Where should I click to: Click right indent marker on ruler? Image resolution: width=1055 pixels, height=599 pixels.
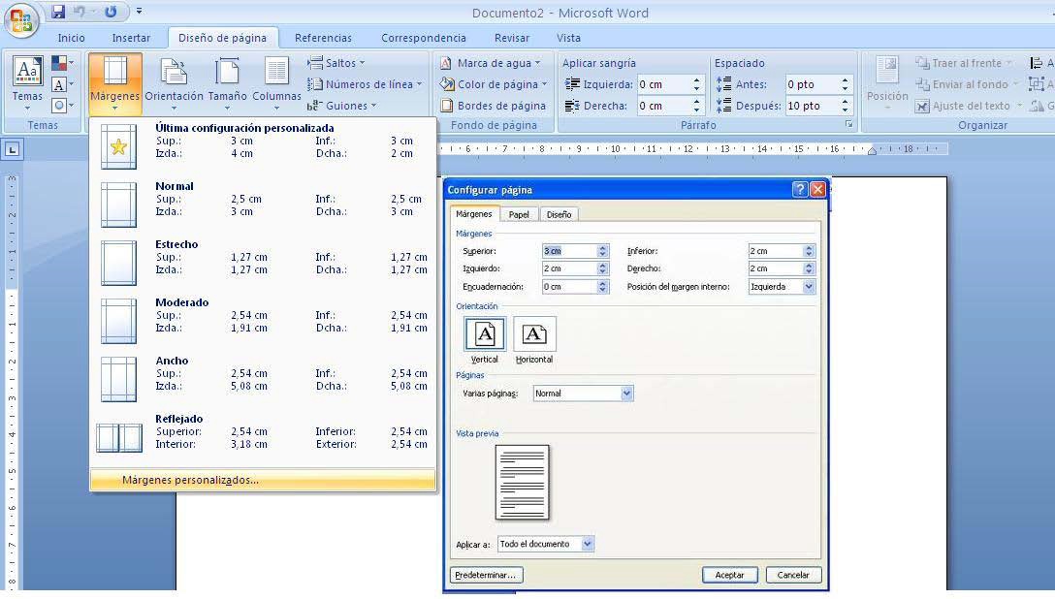coord(872,150)
